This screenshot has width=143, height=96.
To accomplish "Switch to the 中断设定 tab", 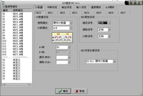I will tap(52, 7).
